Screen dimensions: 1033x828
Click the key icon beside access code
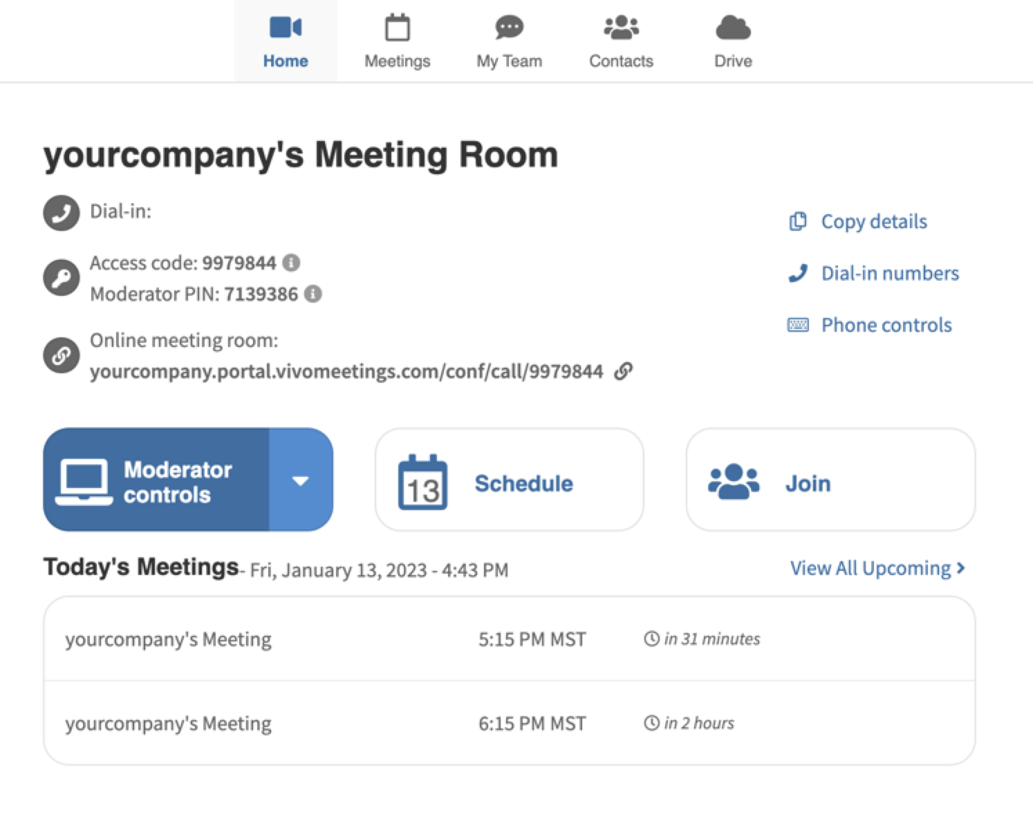pos(61,278)
